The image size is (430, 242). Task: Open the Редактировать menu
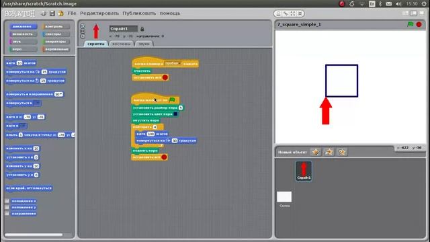99,13
